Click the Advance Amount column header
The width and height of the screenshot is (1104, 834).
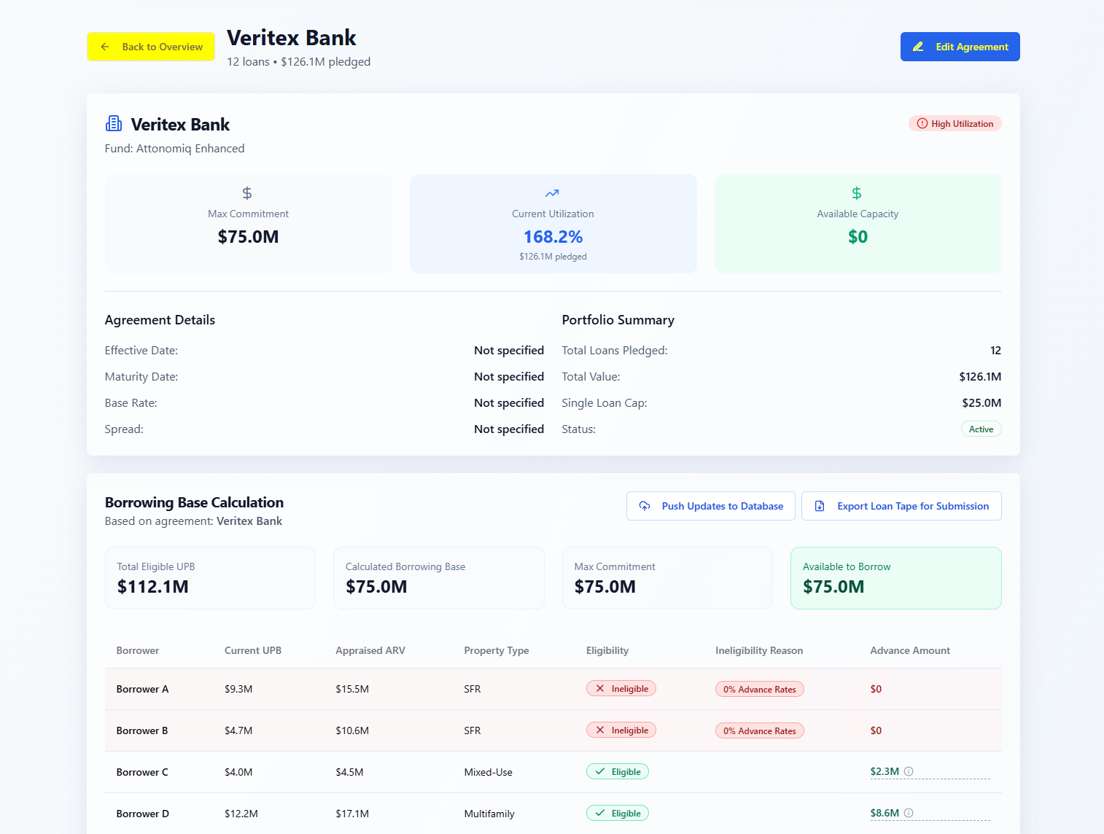tap(910, 650)
